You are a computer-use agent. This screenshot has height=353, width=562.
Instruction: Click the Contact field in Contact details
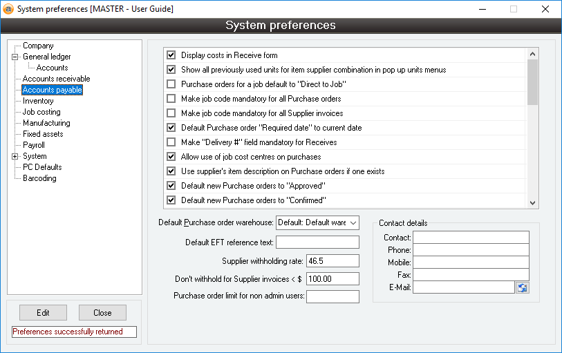471,238
